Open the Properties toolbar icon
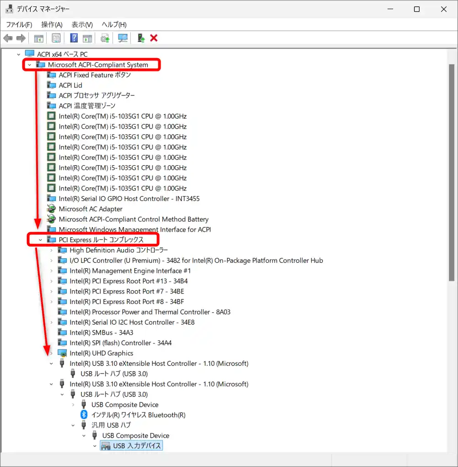Screen dimensions: 458x467 (x=56, y=38)
